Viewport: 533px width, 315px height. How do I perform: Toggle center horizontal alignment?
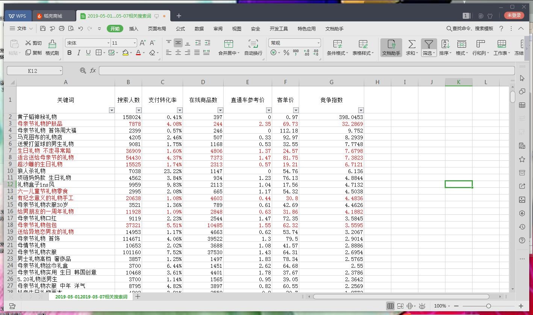[x=178, y=53]
